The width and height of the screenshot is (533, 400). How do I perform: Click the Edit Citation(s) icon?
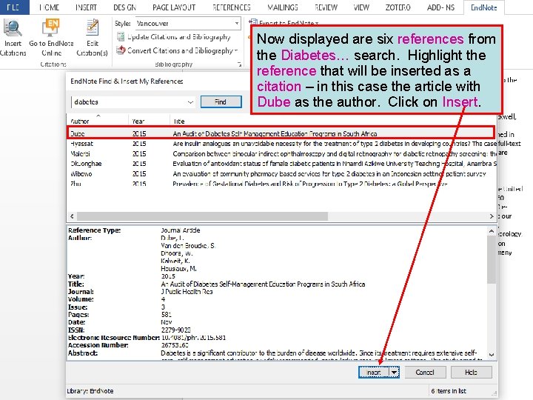point(92,28)
